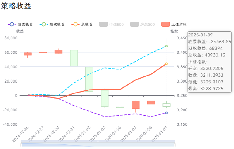The width and height of the screenshot is (234, 149).
Task: Select the red candlestick for 2025-01-07
Action: [x=135, y=105]
